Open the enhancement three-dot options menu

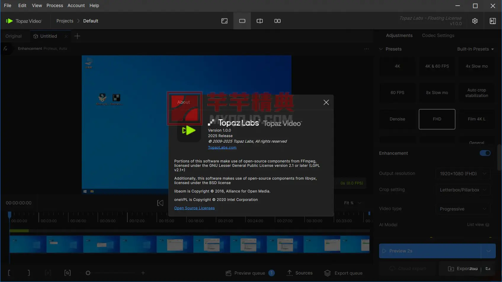click(x=367, y=49)
